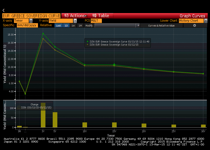Toggle the 1D relative period

[x=66, y=26]
